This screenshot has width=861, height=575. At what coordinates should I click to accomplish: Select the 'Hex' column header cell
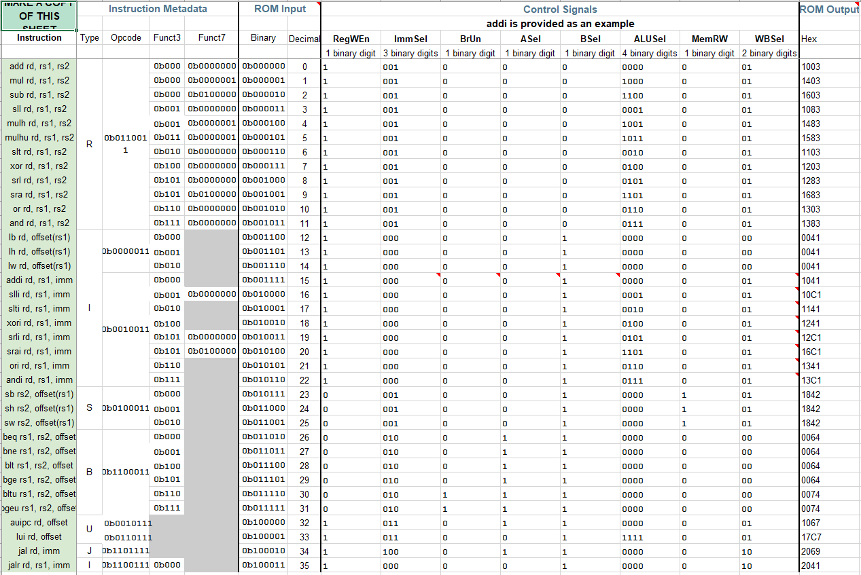[x=830, y=39]
